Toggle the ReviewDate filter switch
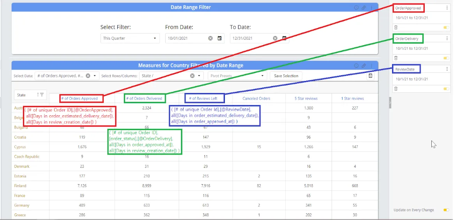The image size is (454, 220). click(x=446, y=88)
